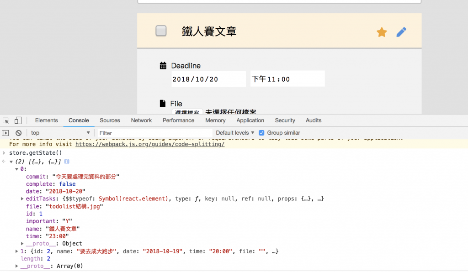Click the time value "23:00"
Image resolution: width=468 pixels, height=272 pixels.
coord(57,236)
